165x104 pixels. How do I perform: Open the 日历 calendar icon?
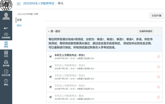click(x=6, y=54)
